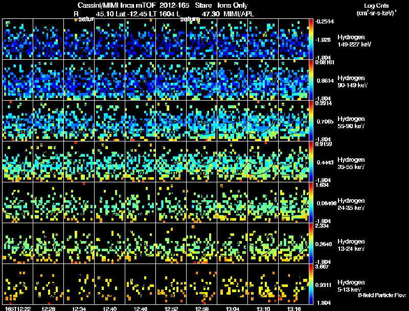Click the Hydrogen 149-227 keV color bar
409x311 pixels.
311,39
